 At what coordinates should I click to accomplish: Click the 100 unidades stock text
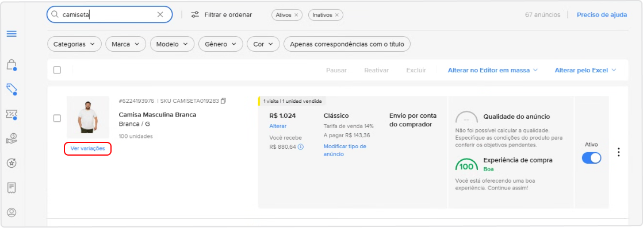(x=136, y=136)
